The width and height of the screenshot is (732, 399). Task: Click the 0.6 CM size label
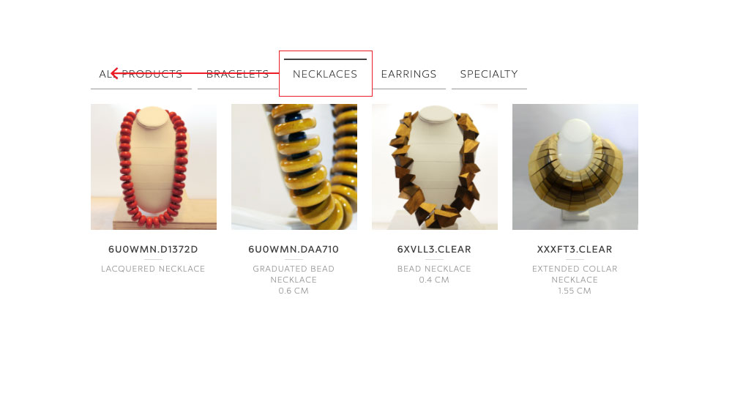point(294,291)
